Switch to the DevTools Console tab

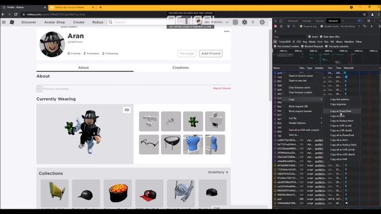point(307,21)
